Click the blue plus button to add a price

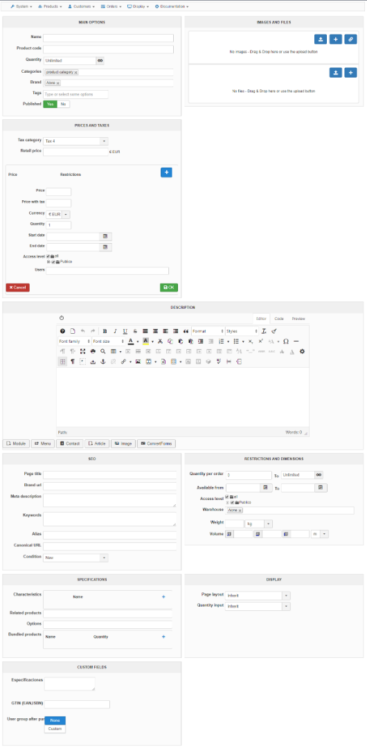point(166,172)
